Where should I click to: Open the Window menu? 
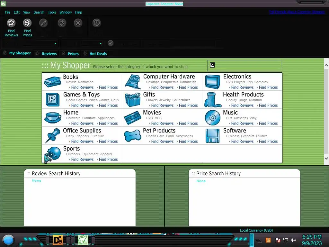(x=66, y=12)
